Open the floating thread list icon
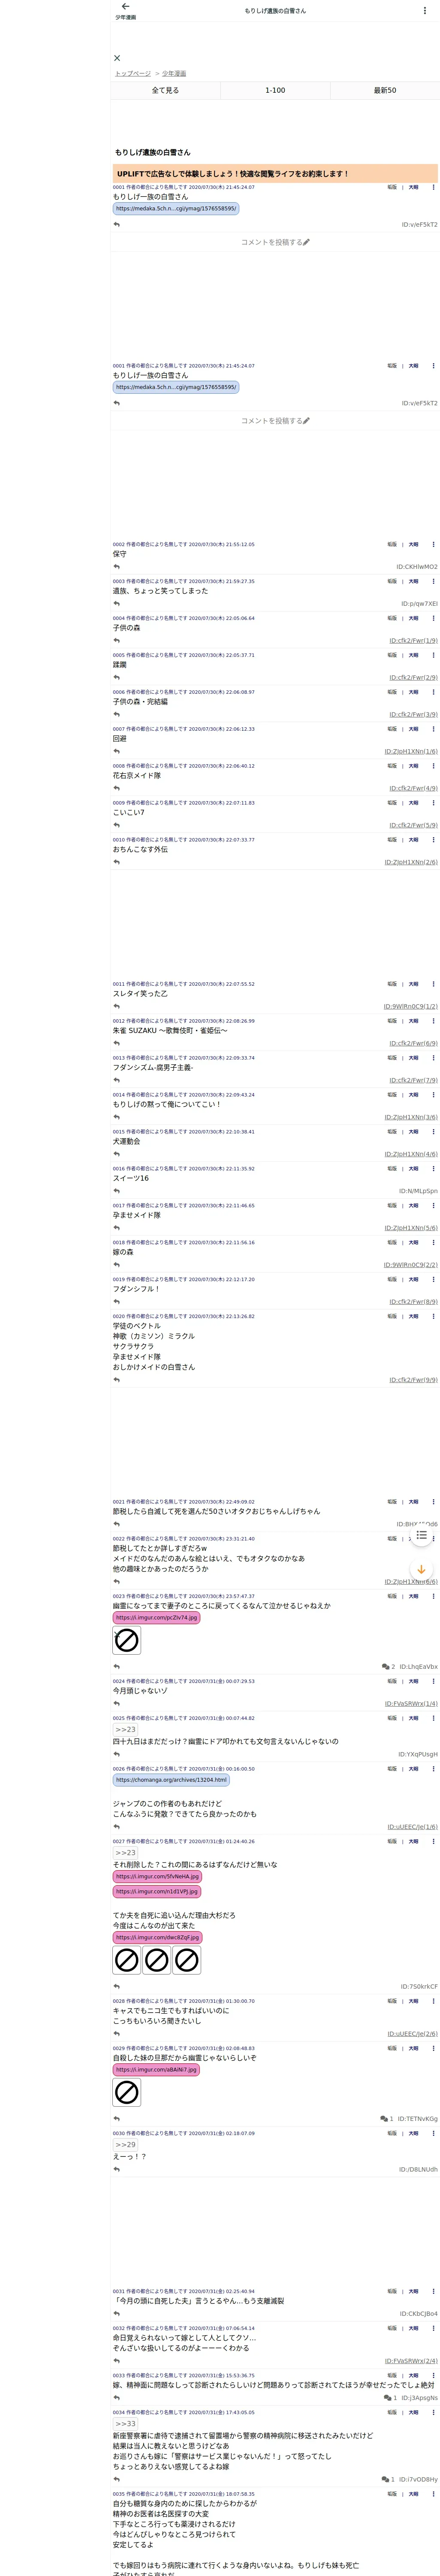 (x=421, y=1535)
